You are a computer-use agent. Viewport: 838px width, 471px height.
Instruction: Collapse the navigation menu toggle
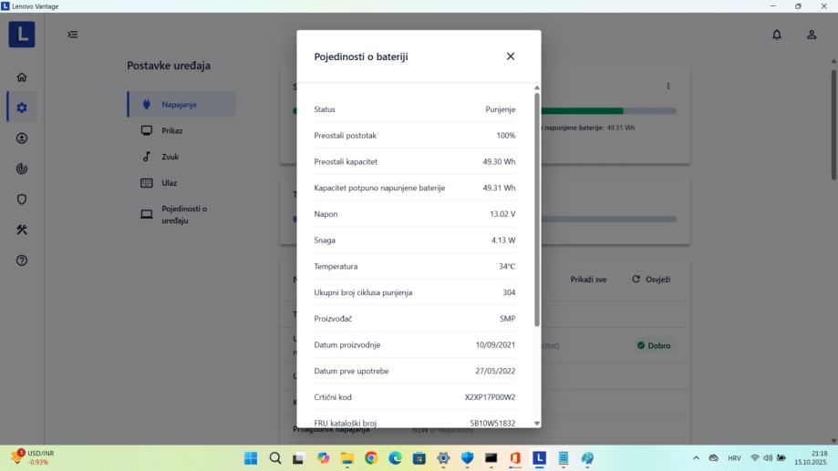point(73,35)
